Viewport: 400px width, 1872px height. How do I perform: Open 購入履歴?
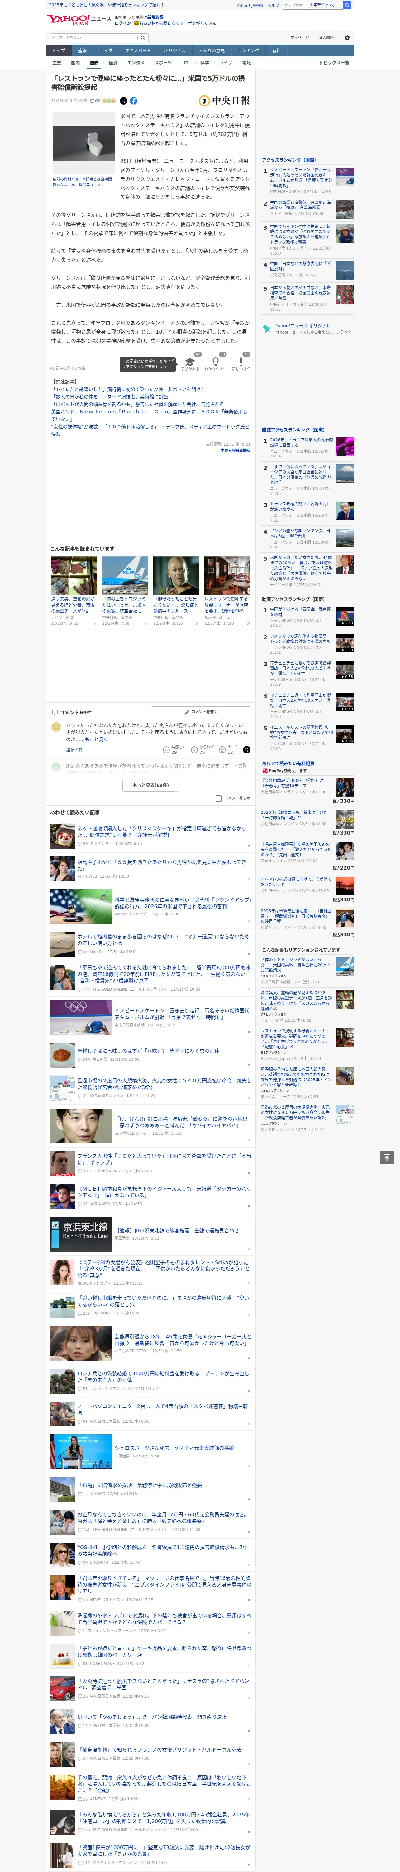pyautogui.click(x=326, y=37)
